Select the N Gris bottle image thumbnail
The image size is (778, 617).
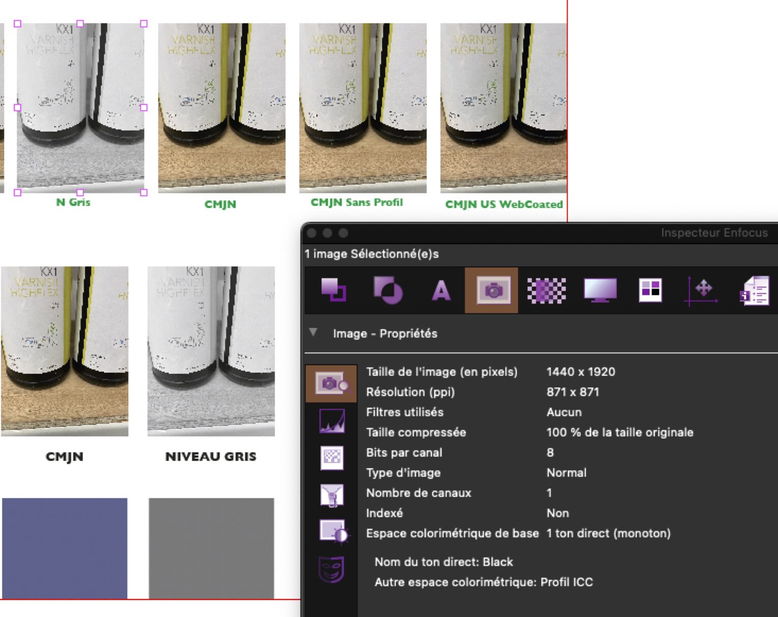coord(81,108)
